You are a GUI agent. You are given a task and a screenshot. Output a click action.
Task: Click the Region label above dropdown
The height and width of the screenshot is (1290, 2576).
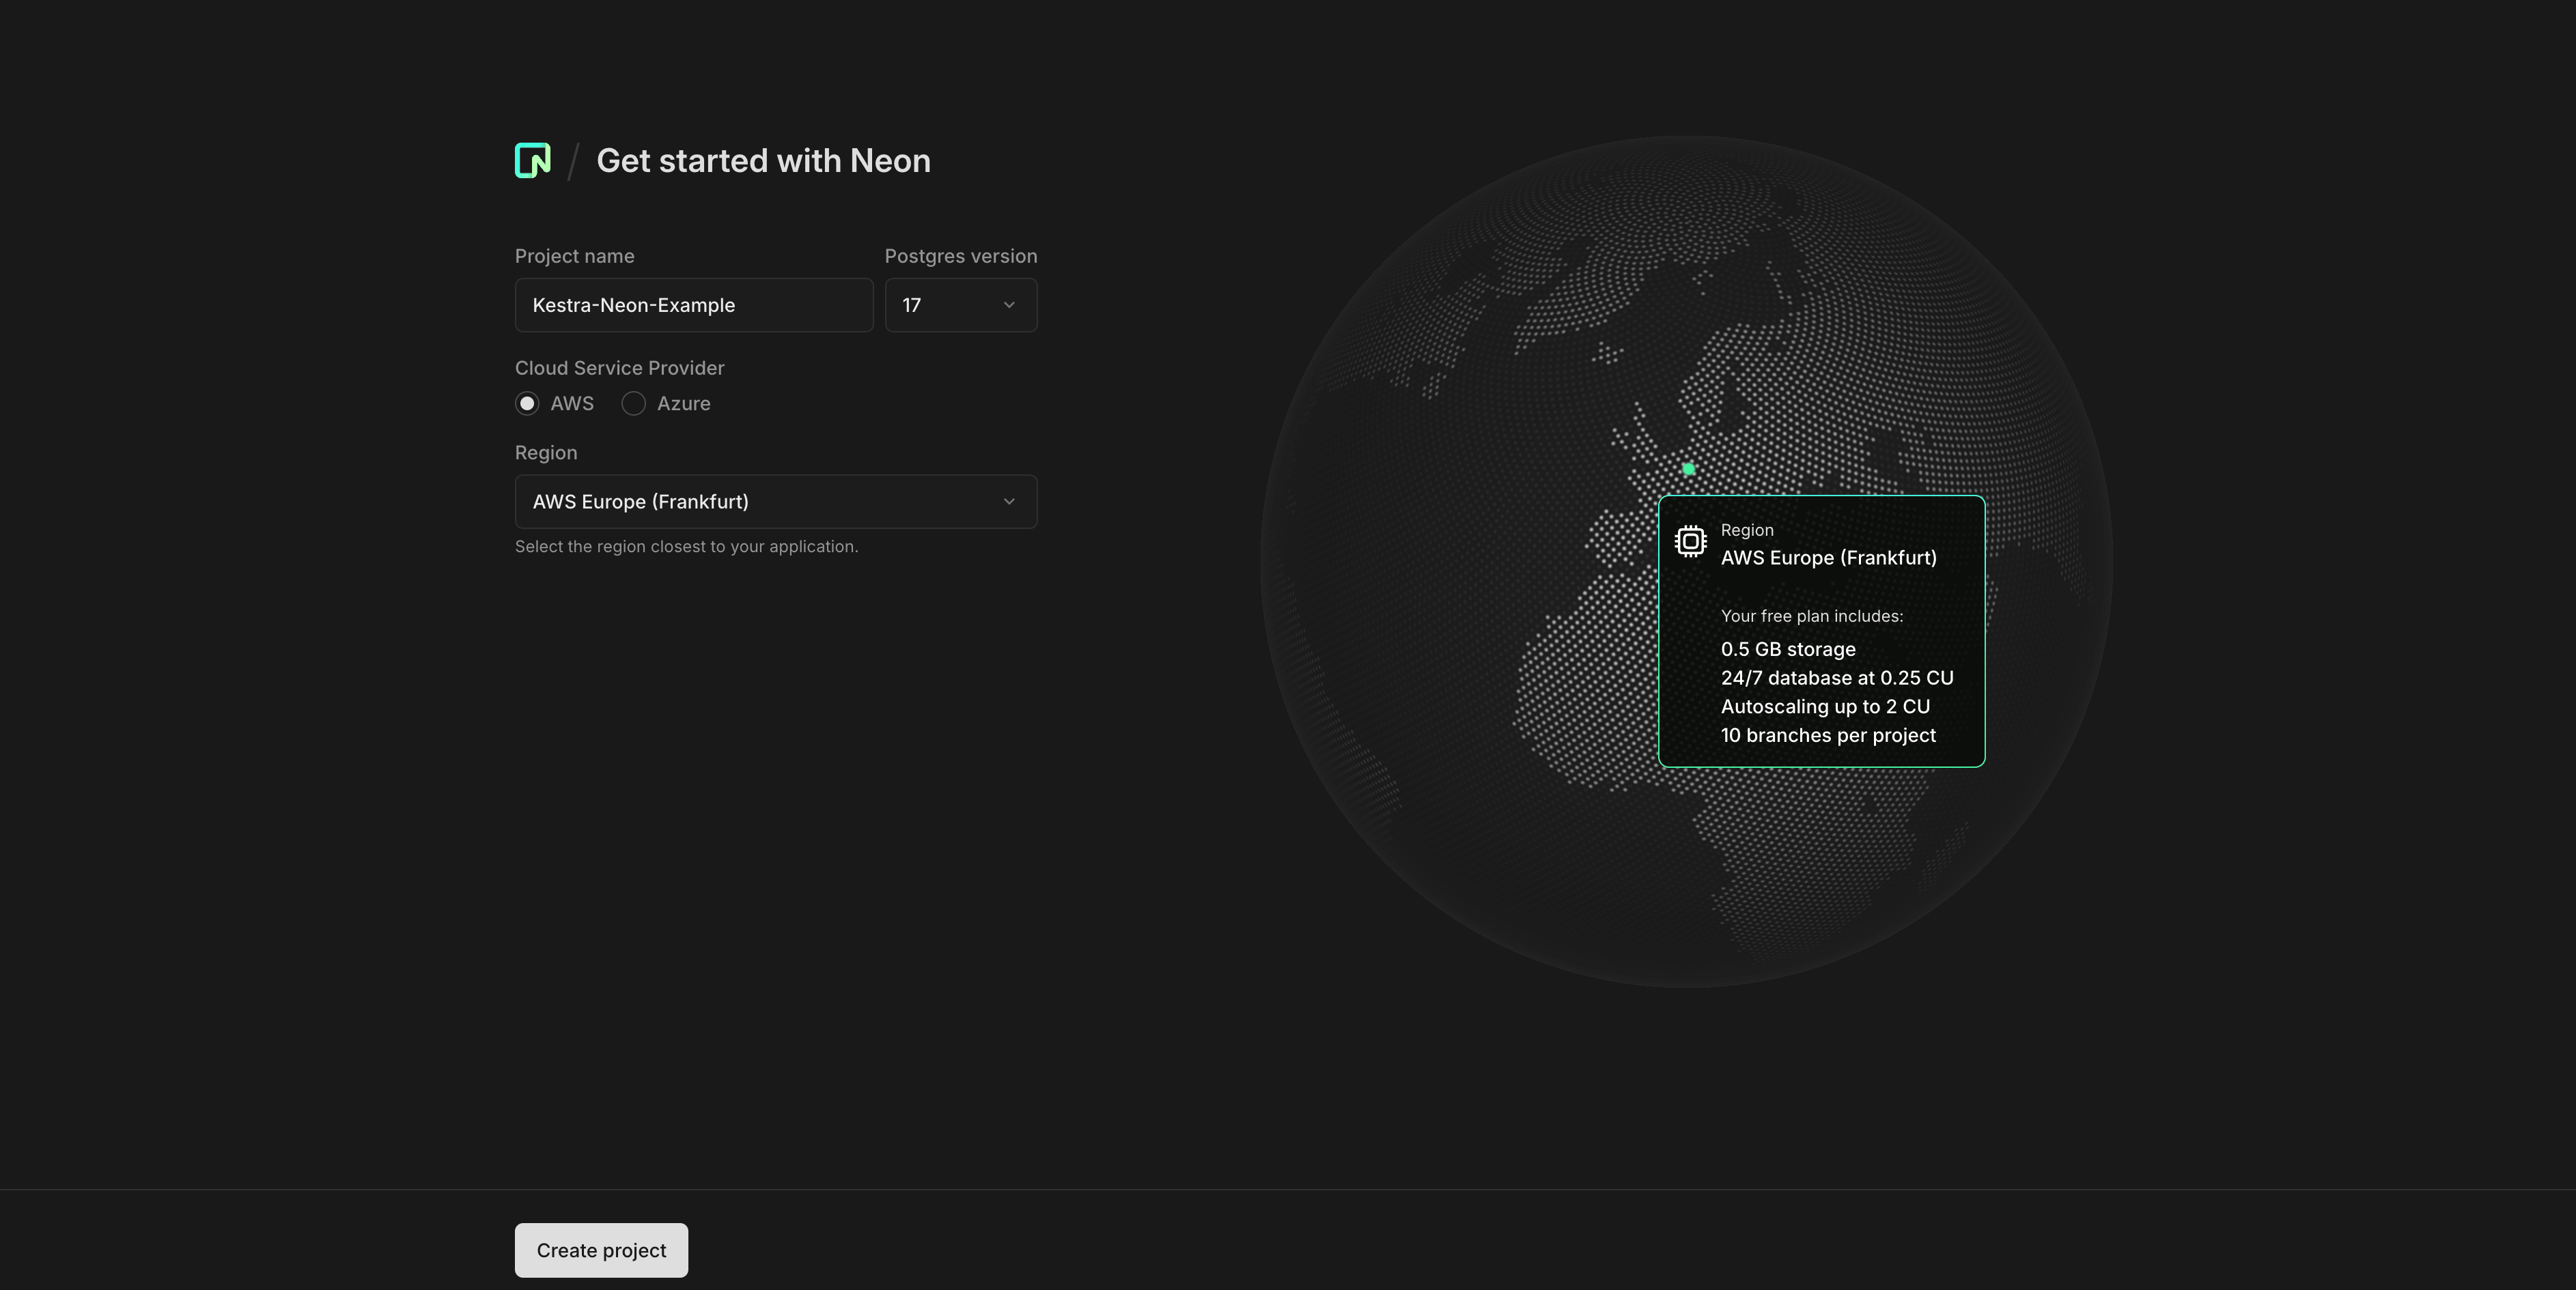pyautogui.click(x=545, y=453)
